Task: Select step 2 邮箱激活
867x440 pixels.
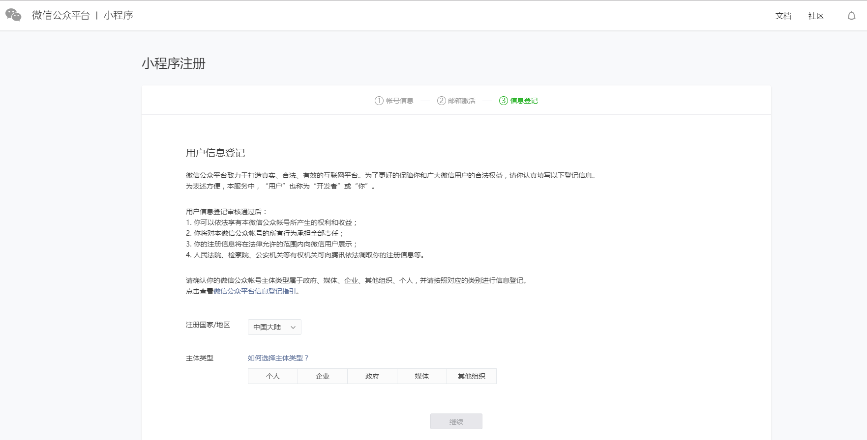Action: [456, 101]
